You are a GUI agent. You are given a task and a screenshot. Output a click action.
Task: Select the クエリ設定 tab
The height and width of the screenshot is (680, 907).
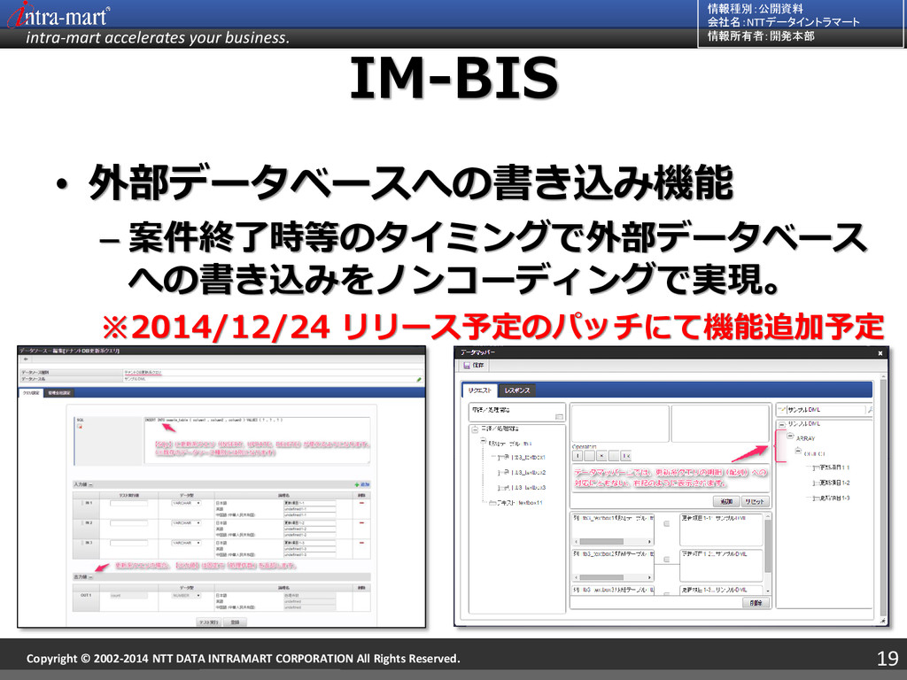click(x=31, y=392)
